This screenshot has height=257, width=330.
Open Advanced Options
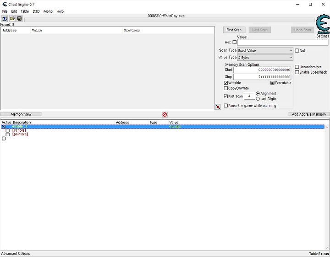(16, 254)
